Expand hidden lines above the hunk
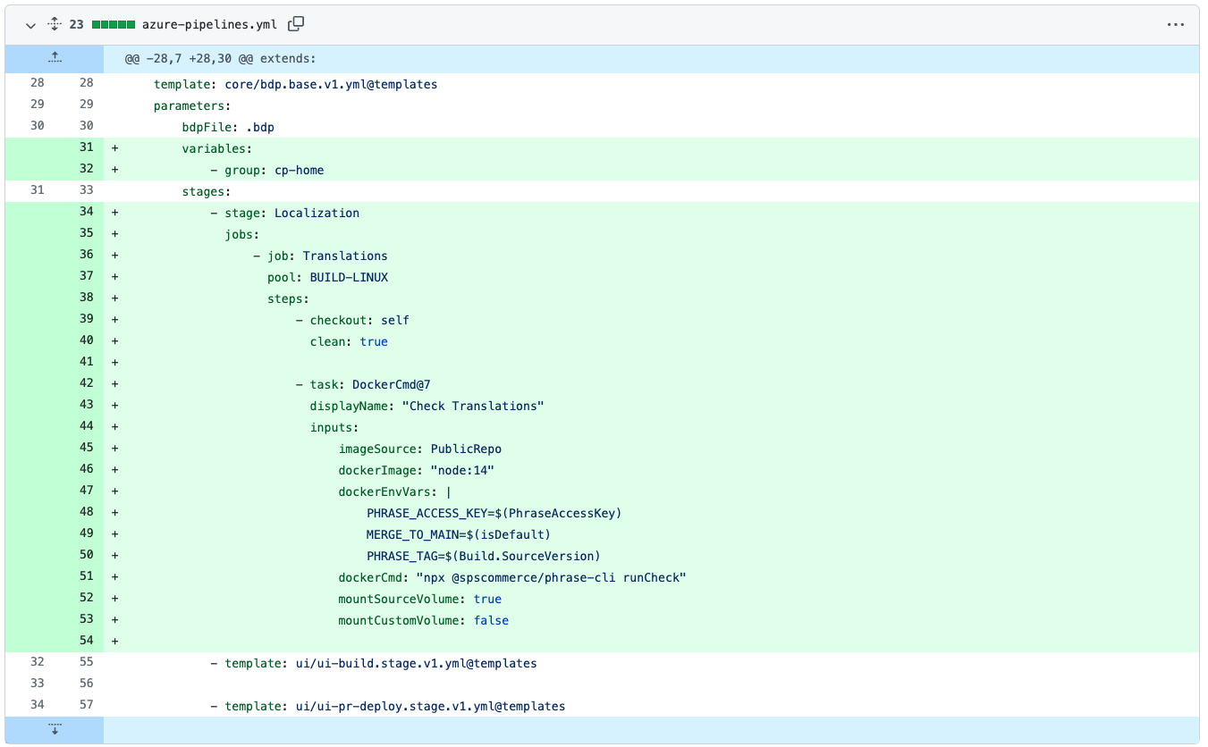Screen dimensions: 1208x747 coord(55,58)
